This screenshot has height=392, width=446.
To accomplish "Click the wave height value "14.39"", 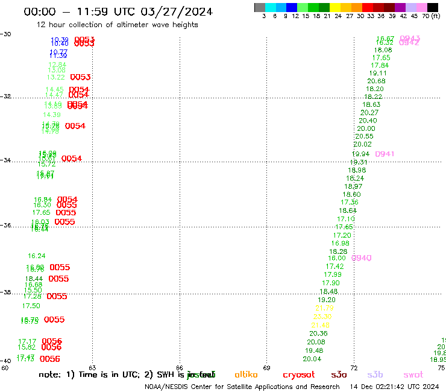I will click(x=52, y=115).
